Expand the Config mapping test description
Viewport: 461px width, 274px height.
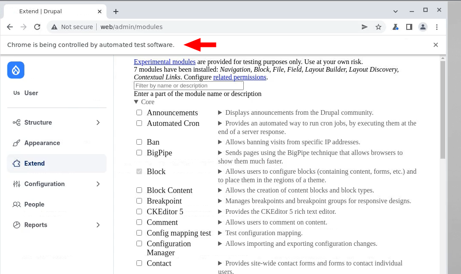click(x=220, y=233)
